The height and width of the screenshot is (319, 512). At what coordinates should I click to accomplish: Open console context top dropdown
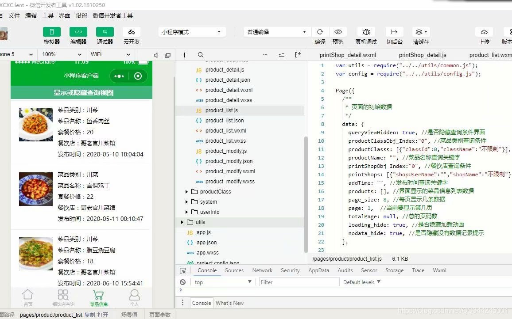pyautogui.click(x=223, y=282)
